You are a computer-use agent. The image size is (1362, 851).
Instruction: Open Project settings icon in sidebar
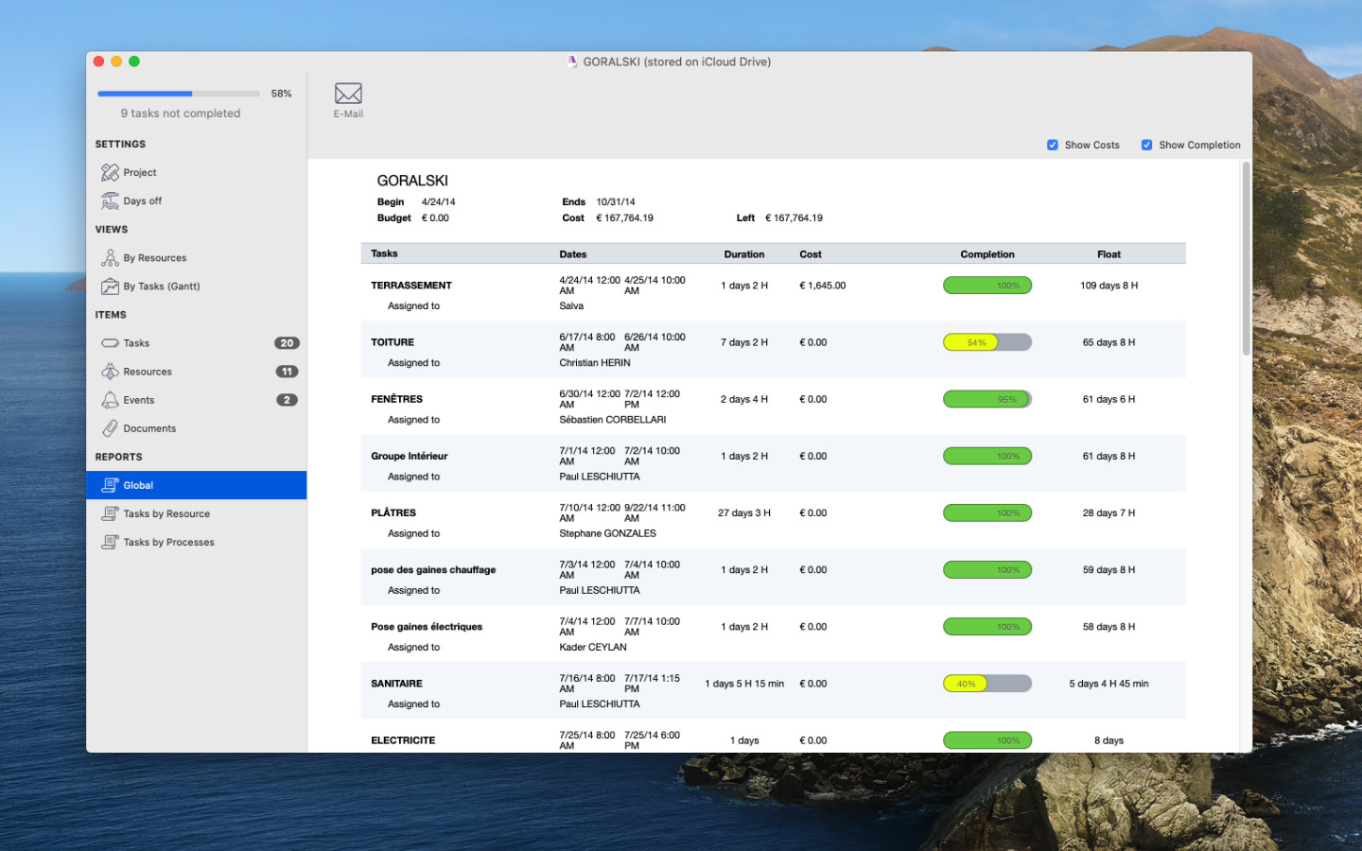tap(111, 172)
